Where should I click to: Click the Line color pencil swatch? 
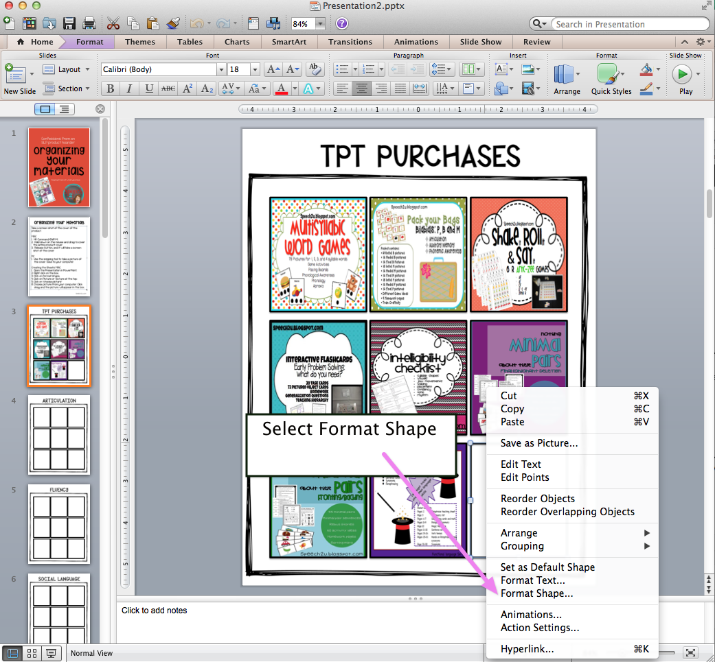[x=646, y=88]
